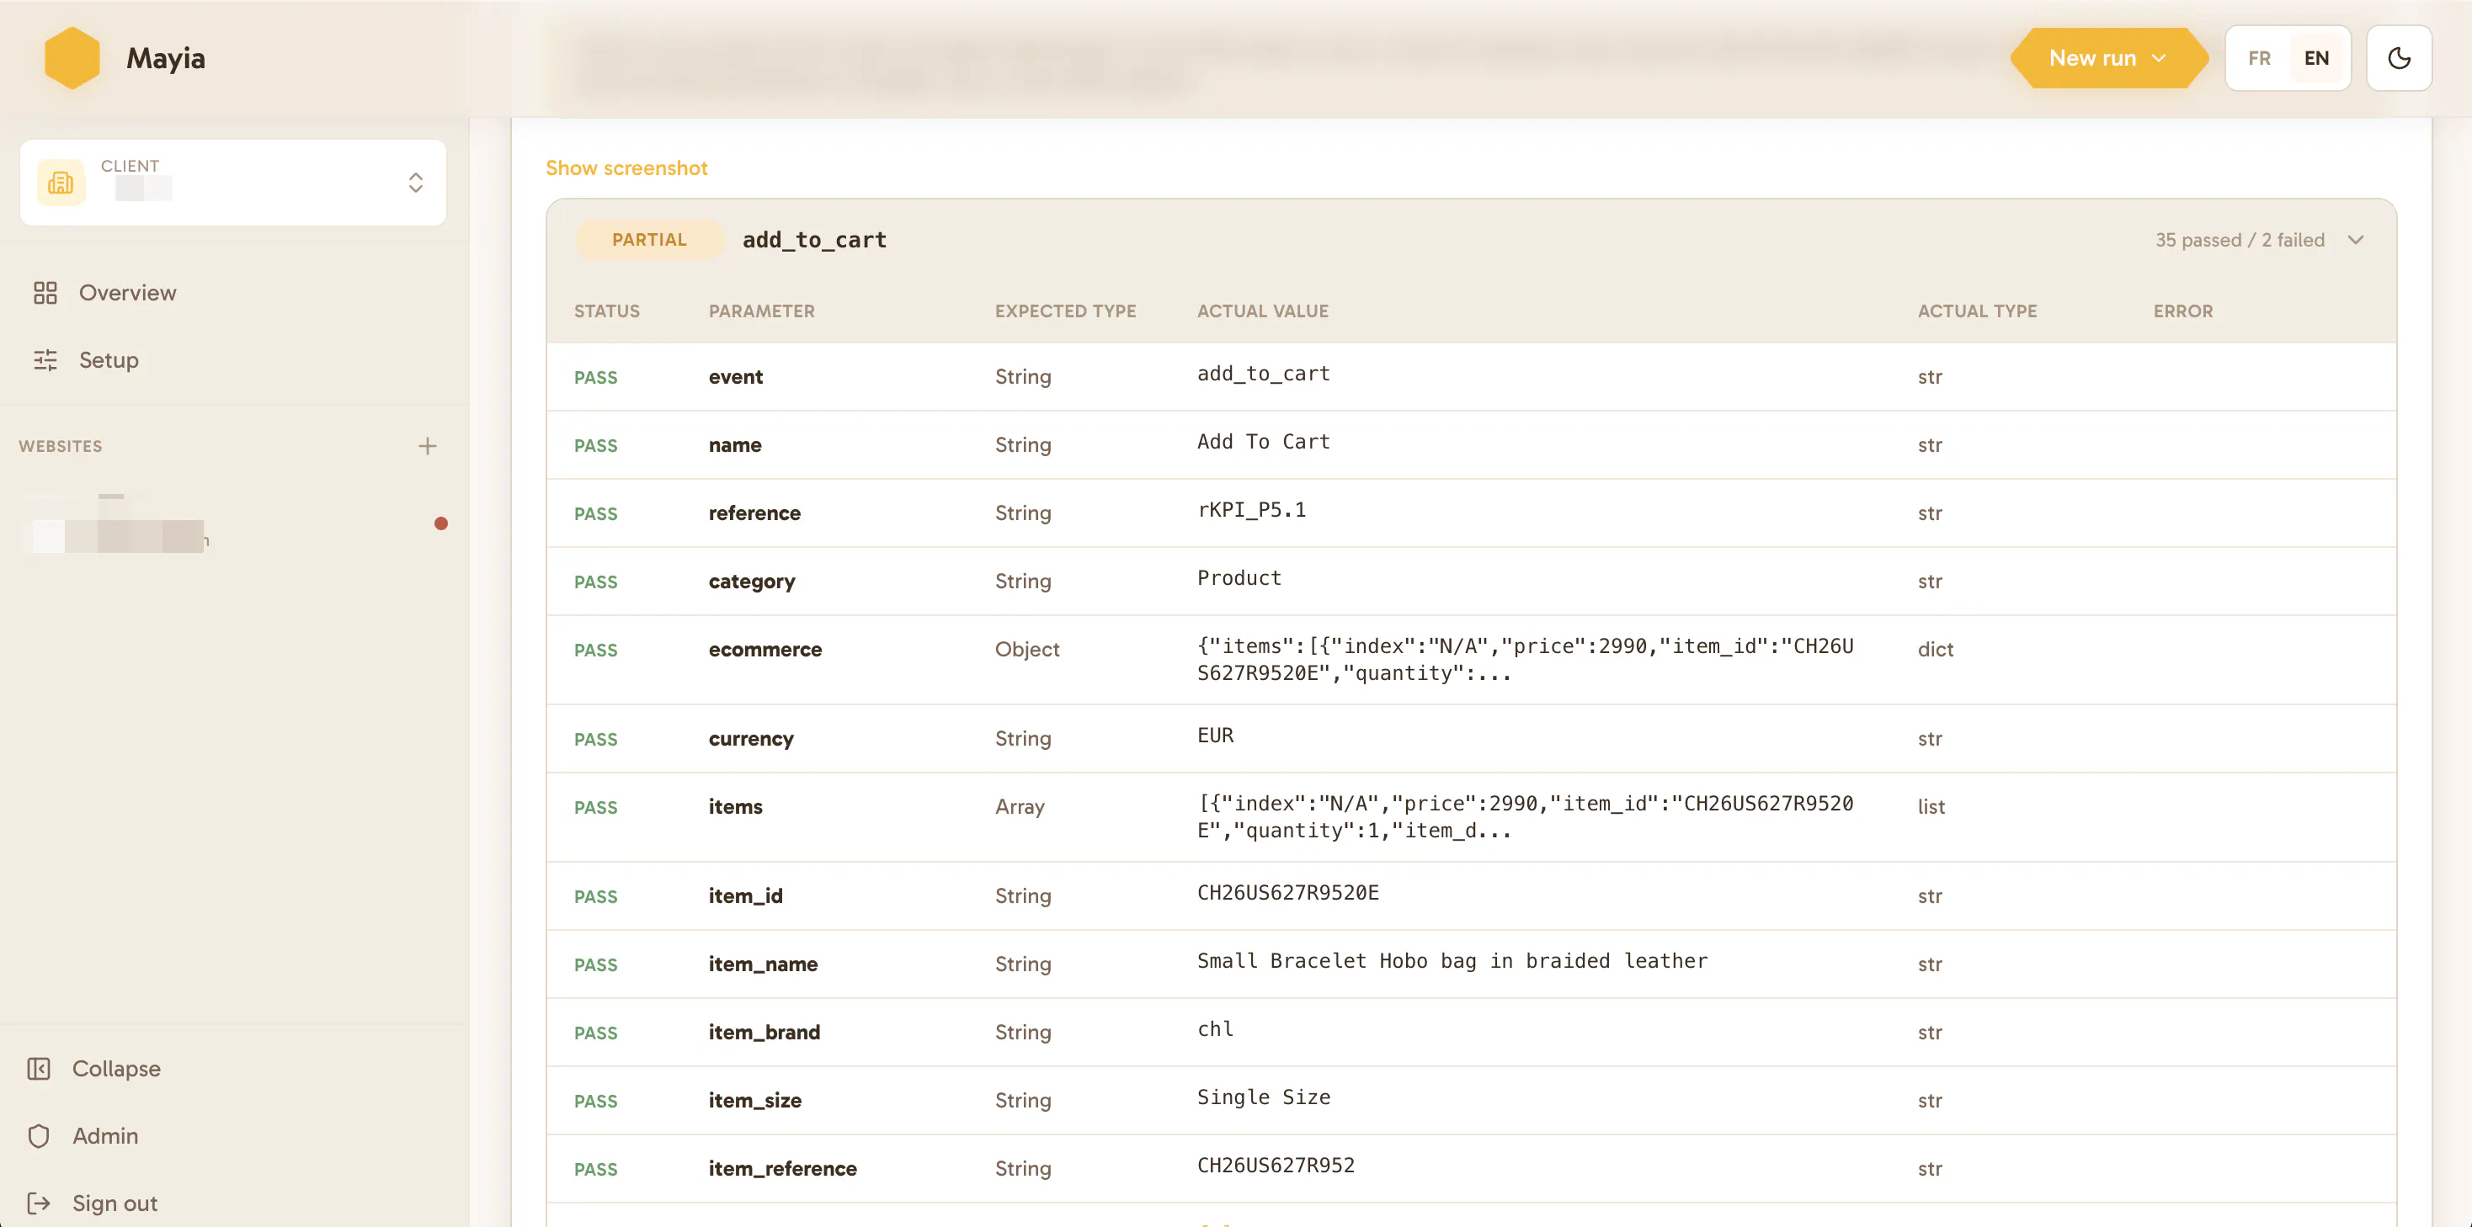The height and width of the screenshot is (1227, 2472).
Task: Click the value rKPI_P5.1
Action: click(x=1251, y=509)
